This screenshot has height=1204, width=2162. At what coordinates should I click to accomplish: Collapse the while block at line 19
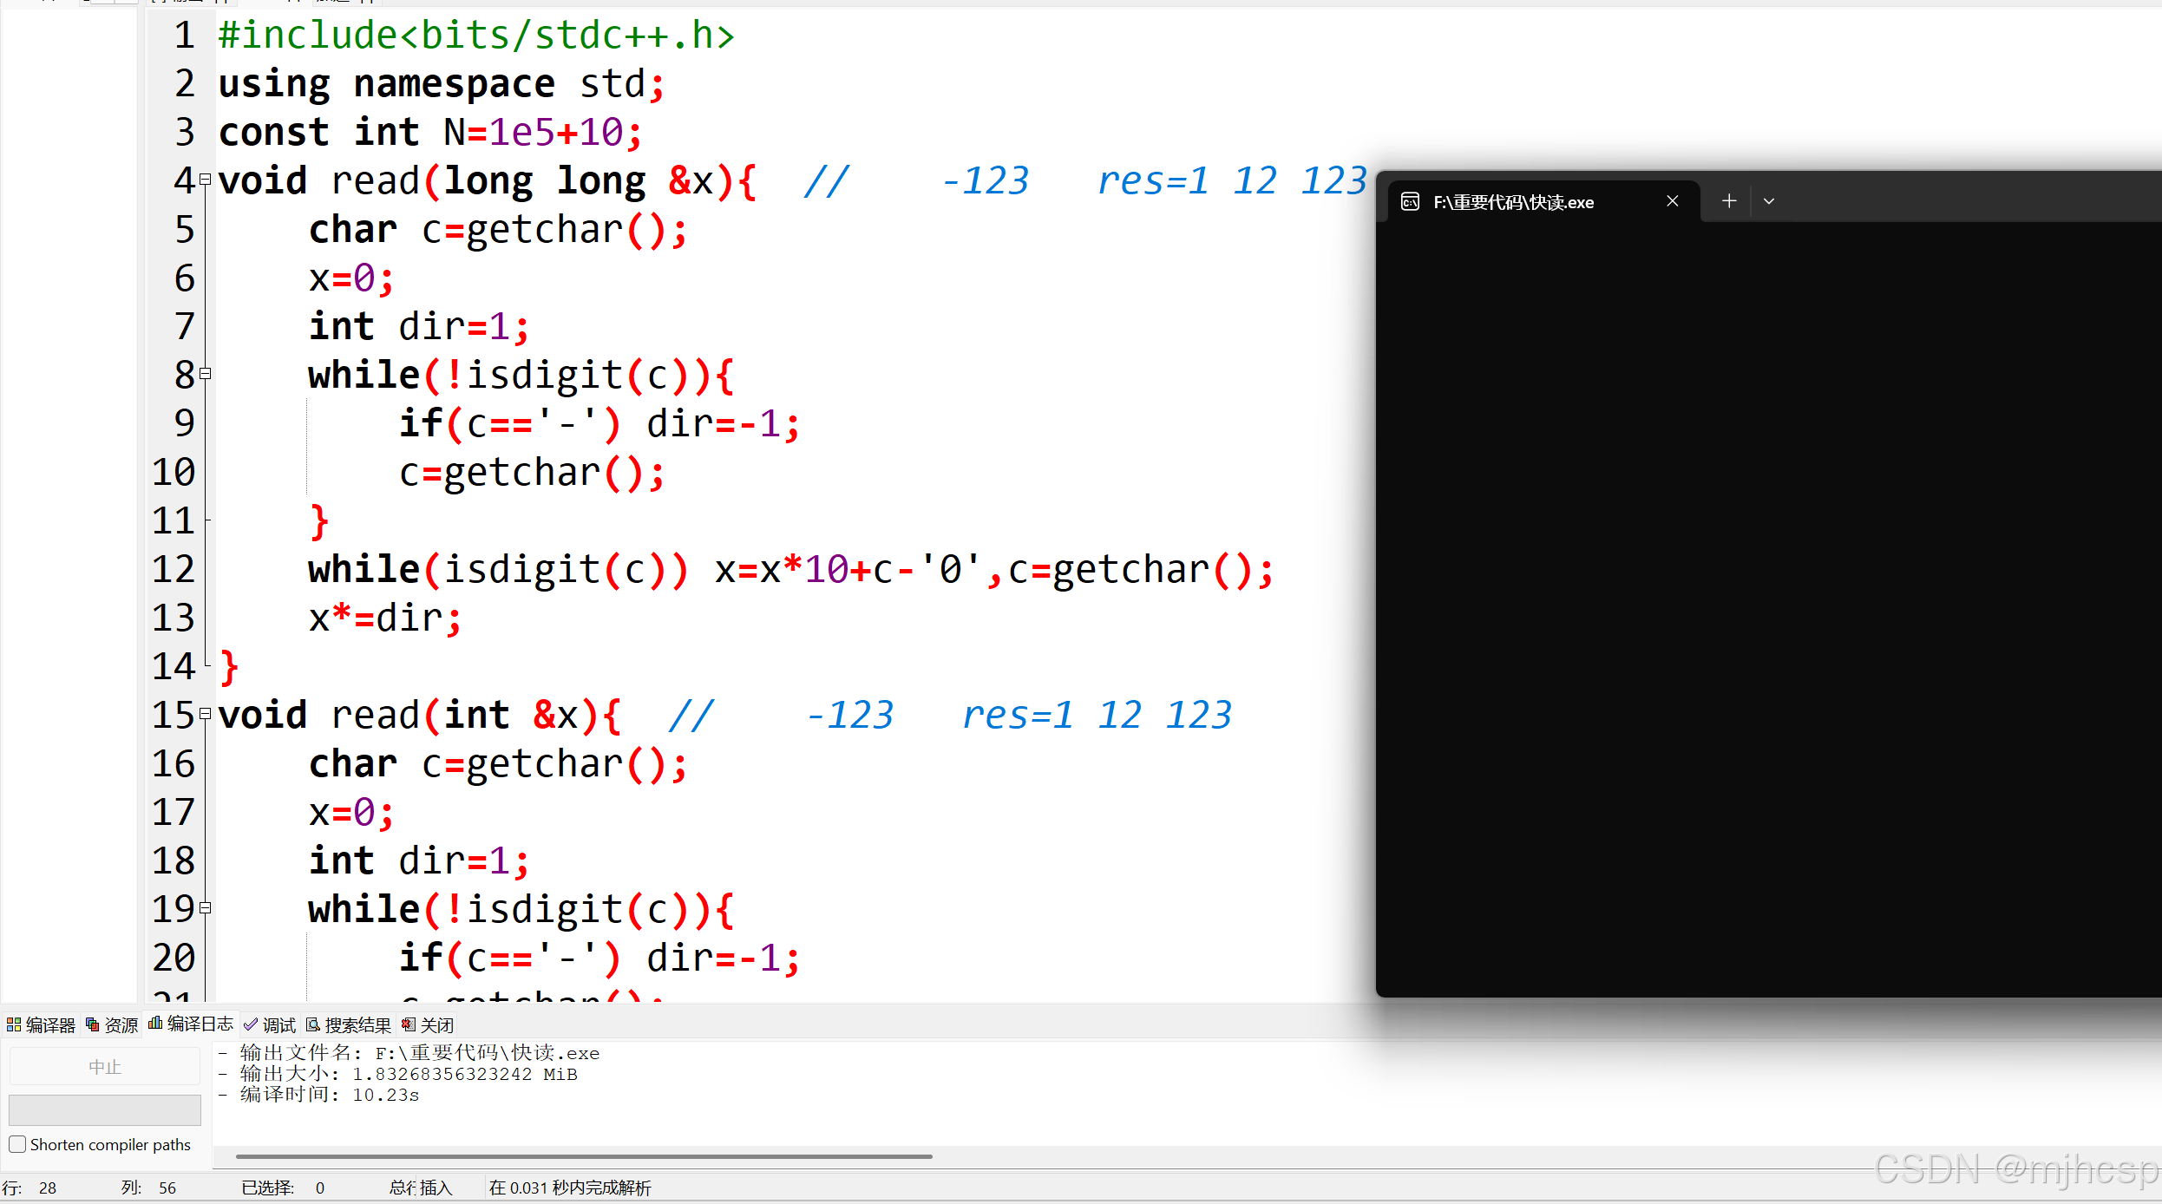(206, 908)
